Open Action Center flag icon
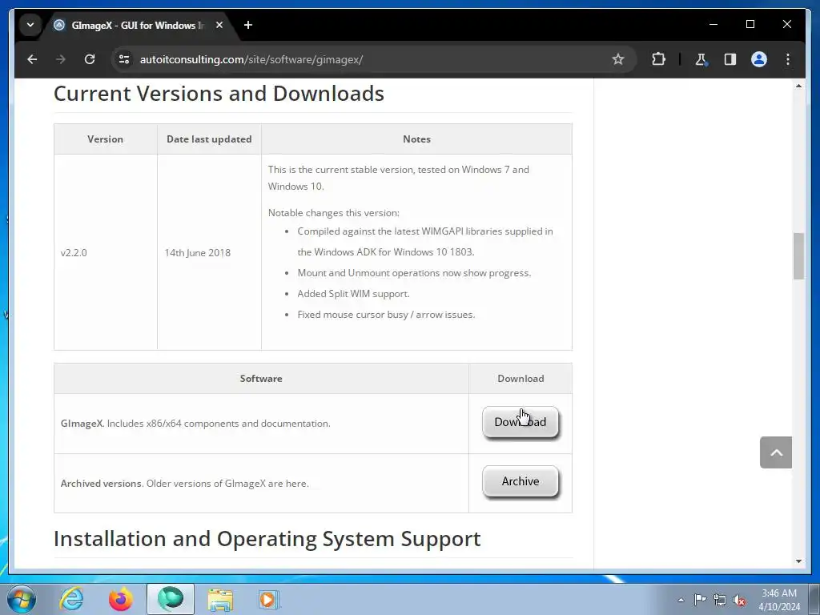820x615 pixels. (x=700, y=600)
